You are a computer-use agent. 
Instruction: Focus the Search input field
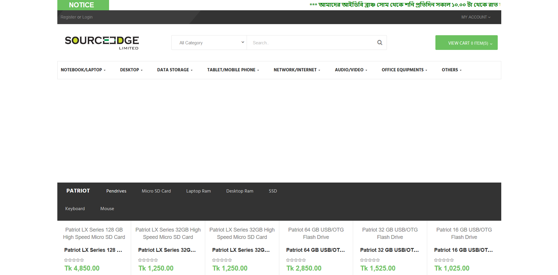(312, 43)
